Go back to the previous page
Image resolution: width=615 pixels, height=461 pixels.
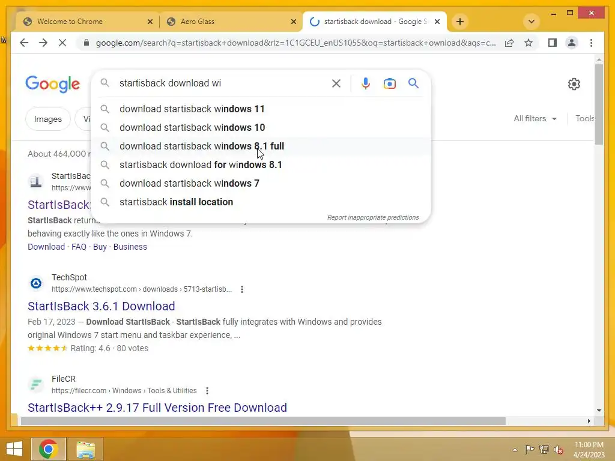click(24, 43)
